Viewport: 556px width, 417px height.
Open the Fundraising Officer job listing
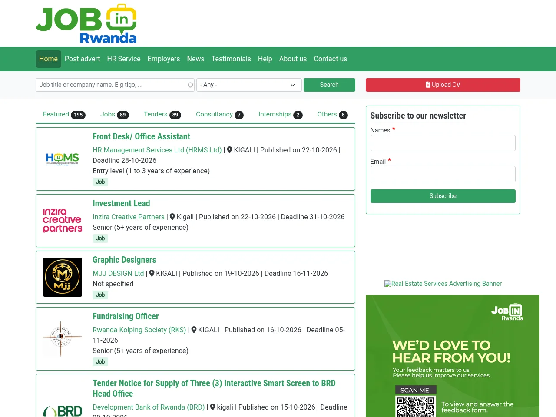pos(126,317)
